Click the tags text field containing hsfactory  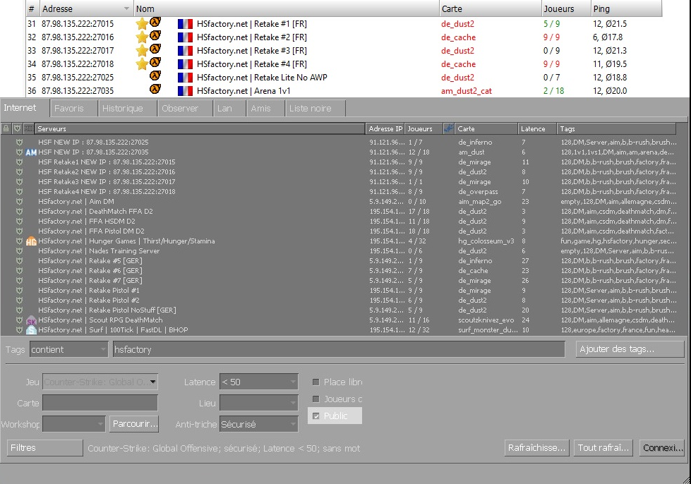[x=339, y=350]
